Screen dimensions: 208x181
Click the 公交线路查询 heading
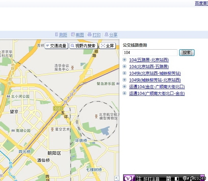pyautogui.click(x=135, y=45)
